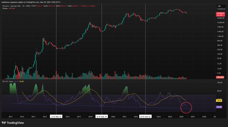Select the date label 01 Янв '15
The width and height of the screenshot is (228, 127).
56,116
